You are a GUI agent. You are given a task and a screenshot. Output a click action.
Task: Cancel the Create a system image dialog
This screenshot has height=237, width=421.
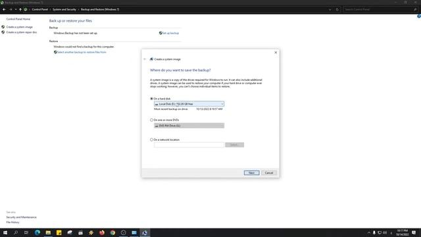pos(269,172)
